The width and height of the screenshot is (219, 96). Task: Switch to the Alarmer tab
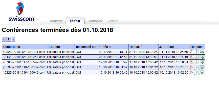[x=56, y=21]
